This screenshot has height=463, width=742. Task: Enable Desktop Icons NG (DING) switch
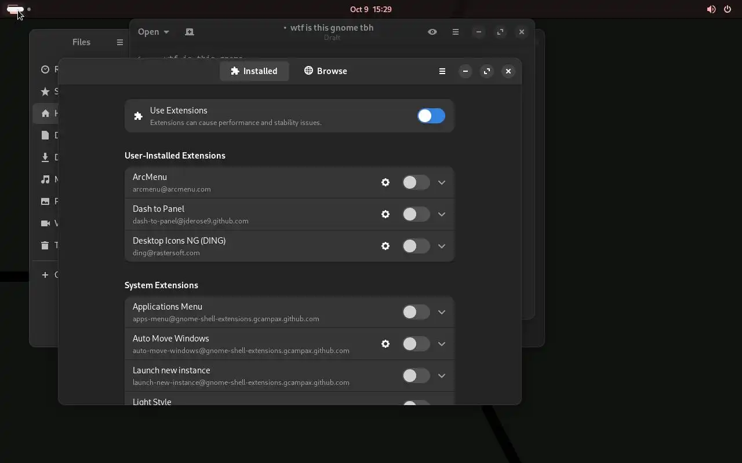[x=416, y=246]
